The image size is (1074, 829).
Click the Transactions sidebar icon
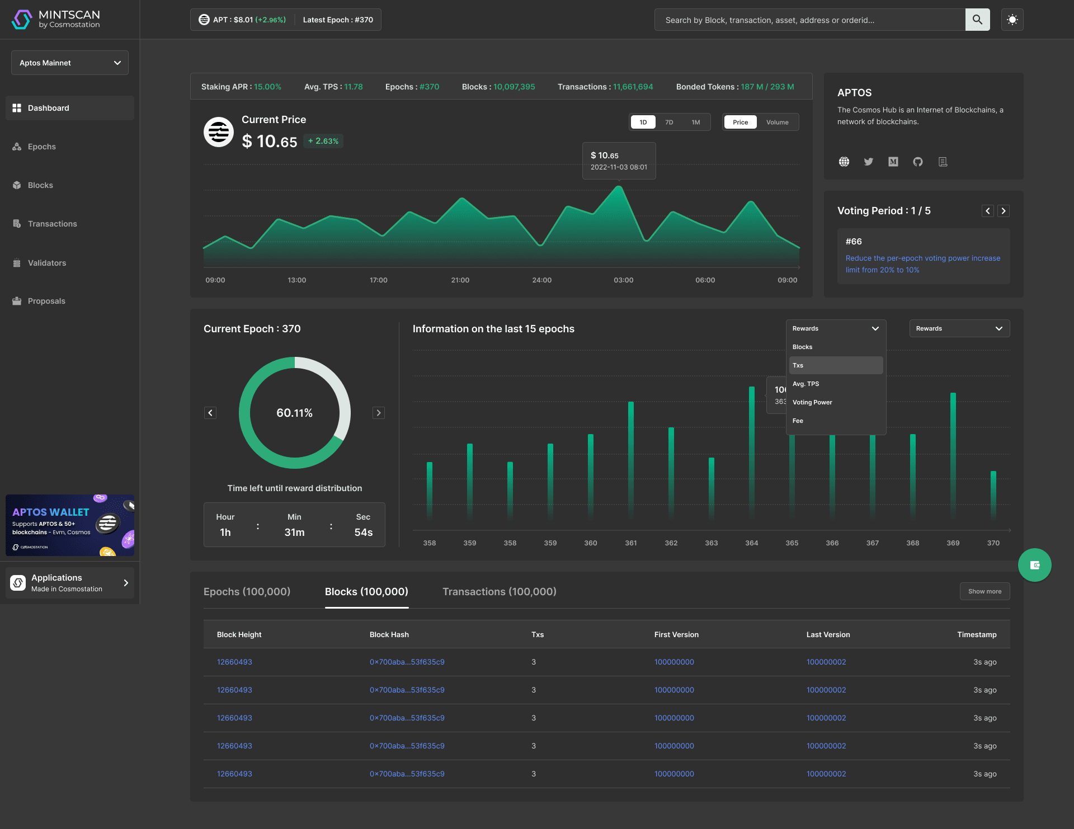(17, 224)
